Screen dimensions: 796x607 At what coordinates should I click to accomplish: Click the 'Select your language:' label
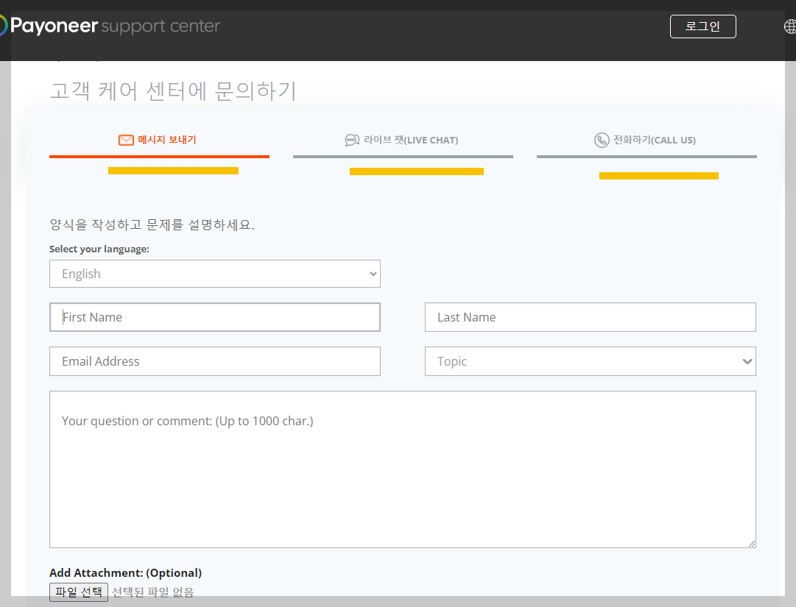[x=99, y=249]
